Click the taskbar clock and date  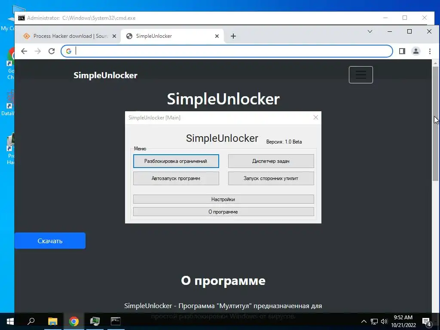[x=403, y=321]
